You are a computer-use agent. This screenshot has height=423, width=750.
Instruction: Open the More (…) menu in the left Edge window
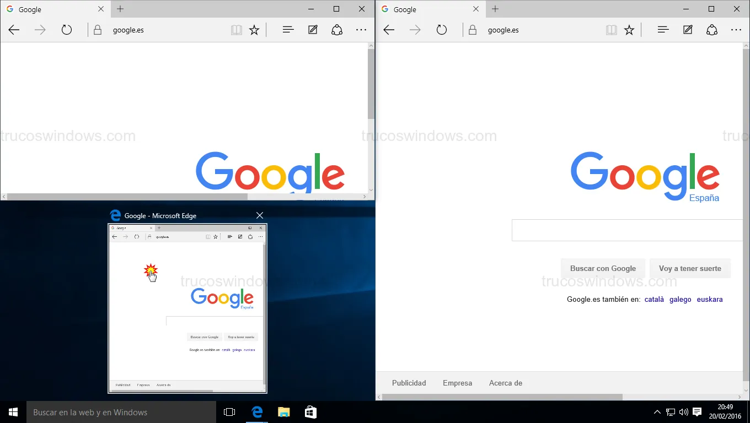[361, 30]
